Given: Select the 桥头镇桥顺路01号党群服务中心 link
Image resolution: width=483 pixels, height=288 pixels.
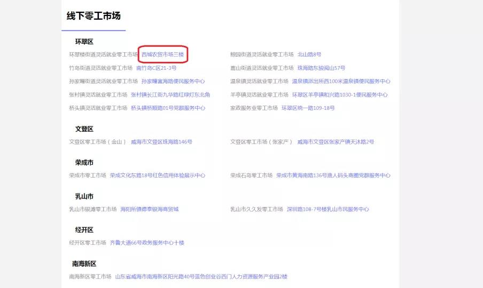Looking at the screenshot, I should (x=168, y=108).
